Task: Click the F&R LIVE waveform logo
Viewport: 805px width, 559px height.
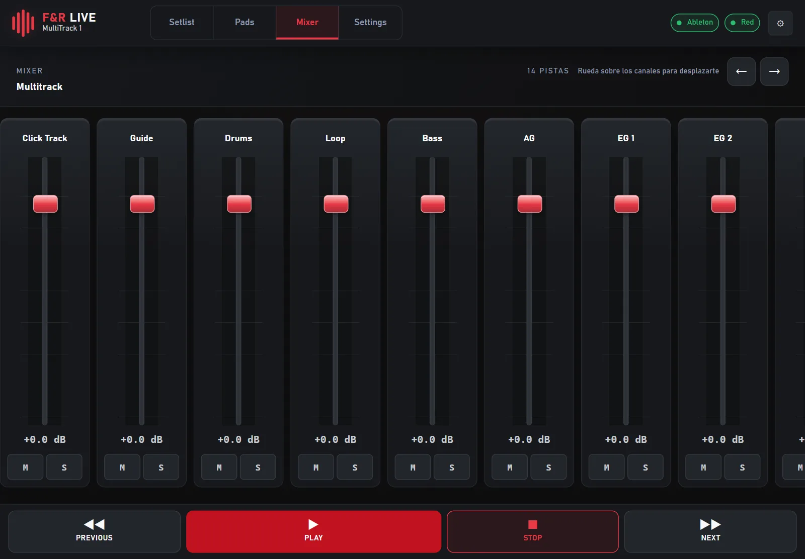Action: [x=23, y=23]
